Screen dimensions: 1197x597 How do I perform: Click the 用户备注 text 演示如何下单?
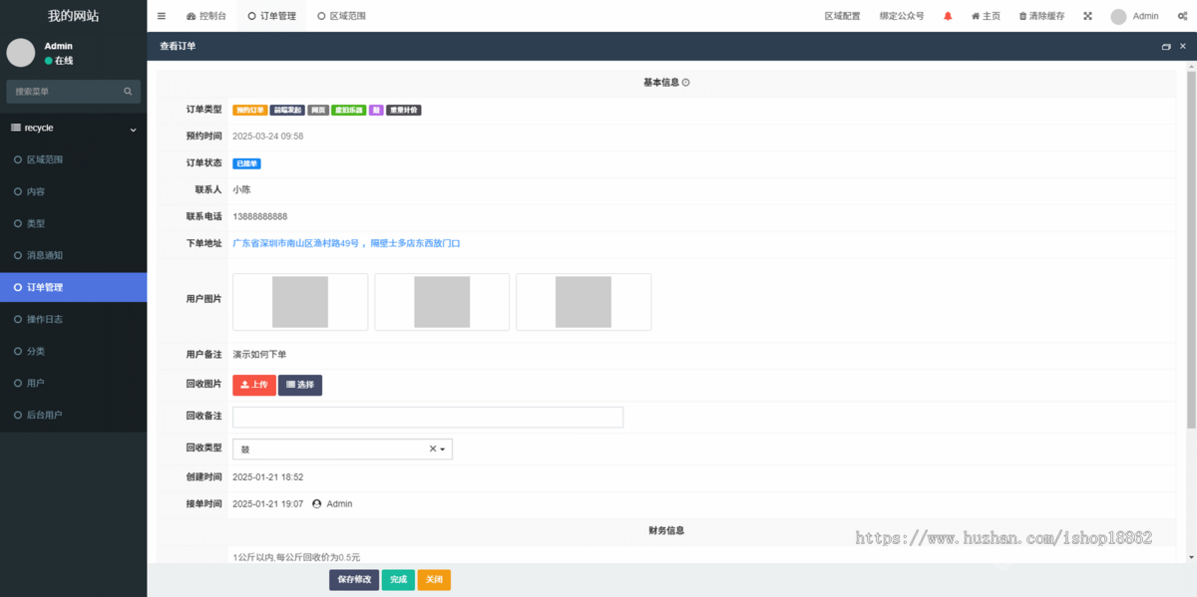259,355
